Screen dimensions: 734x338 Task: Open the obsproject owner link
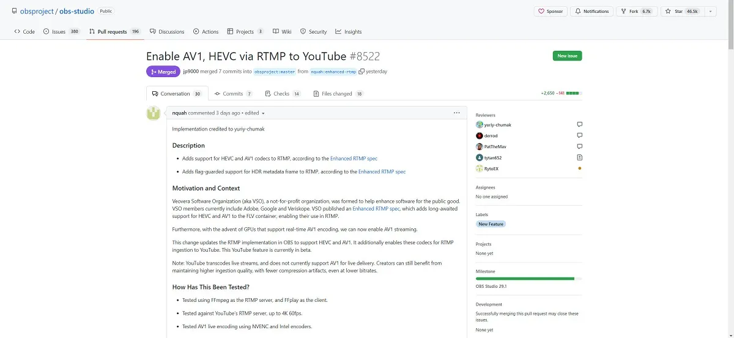[37, 11]
